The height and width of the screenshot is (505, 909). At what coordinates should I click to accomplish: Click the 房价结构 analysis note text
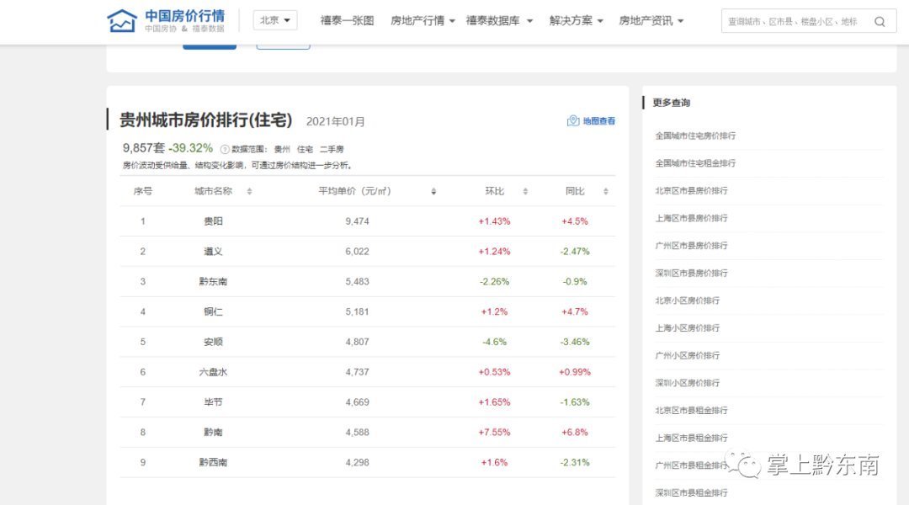click(237, 165)
